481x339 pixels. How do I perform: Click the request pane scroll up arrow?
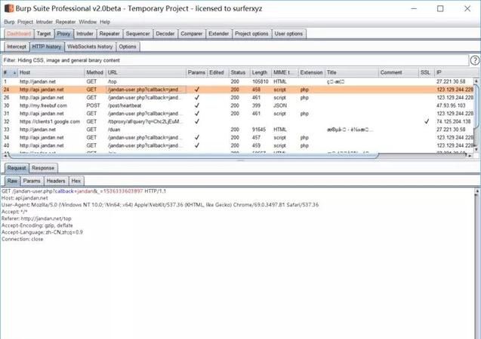coord(476,191)
